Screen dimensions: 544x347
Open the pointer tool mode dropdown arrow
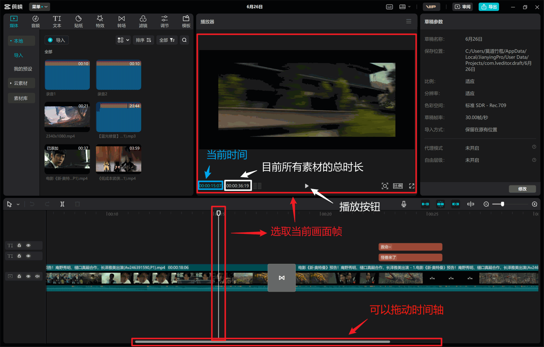tap(18, 204)
